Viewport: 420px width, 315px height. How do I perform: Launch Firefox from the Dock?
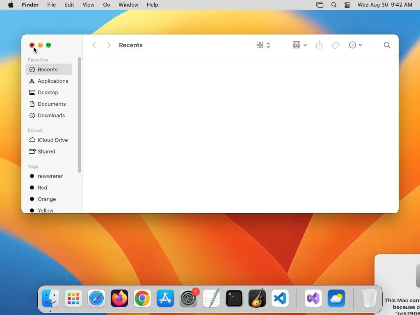point(119,298)
